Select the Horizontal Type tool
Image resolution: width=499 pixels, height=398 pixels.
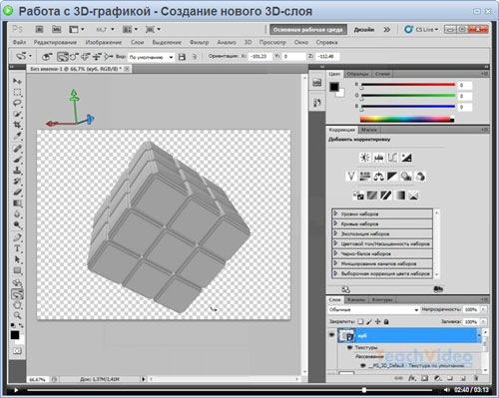click(17, 248)
